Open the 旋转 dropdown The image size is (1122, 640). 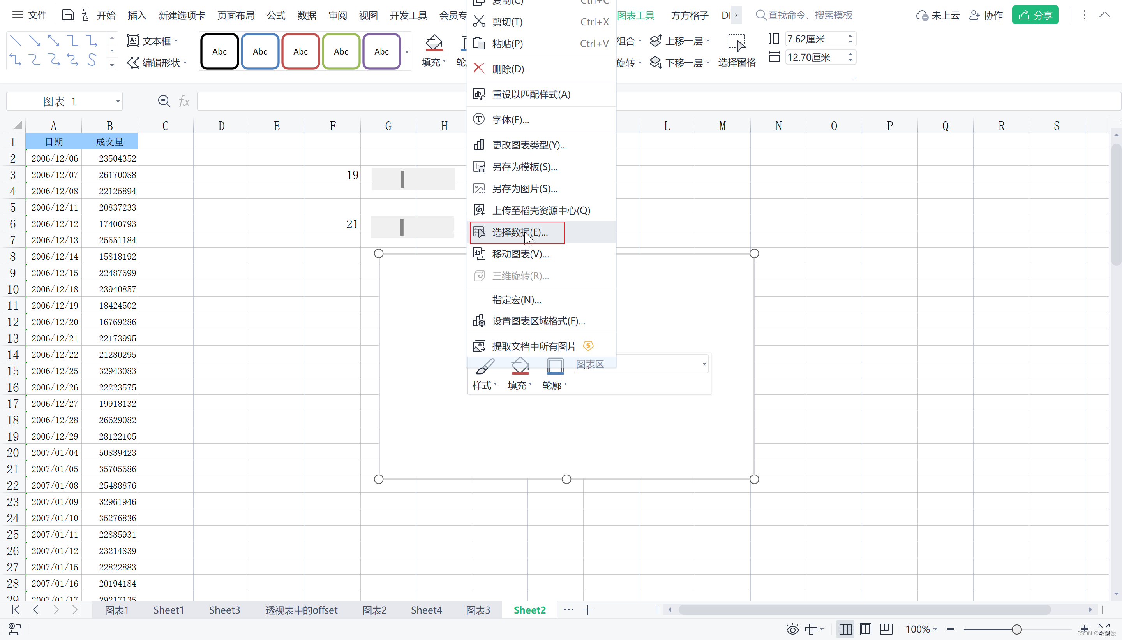point(629,63)
